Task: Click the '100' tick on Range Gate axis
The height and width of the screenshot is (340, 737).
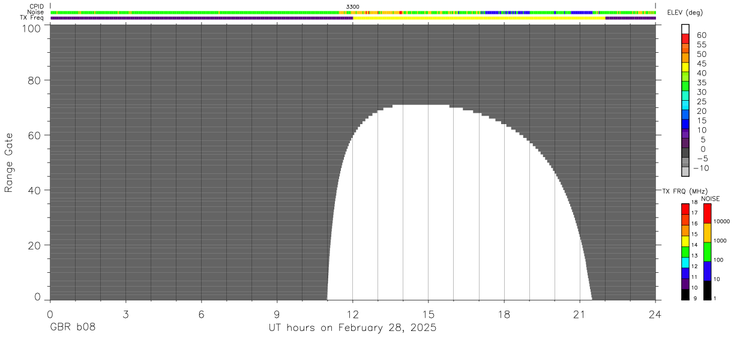Action: click(32, 28)
